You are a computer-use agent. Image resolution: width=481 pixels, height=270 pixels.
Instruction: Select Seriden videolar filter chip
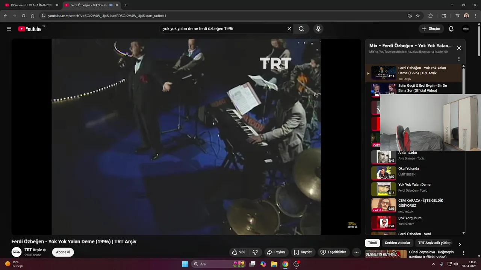[398, 243]
